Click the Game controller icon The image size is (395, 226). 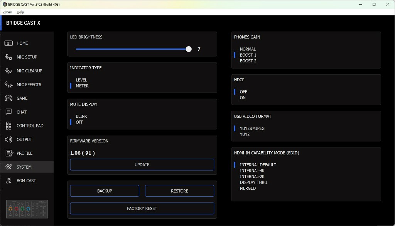pos(8,99)
